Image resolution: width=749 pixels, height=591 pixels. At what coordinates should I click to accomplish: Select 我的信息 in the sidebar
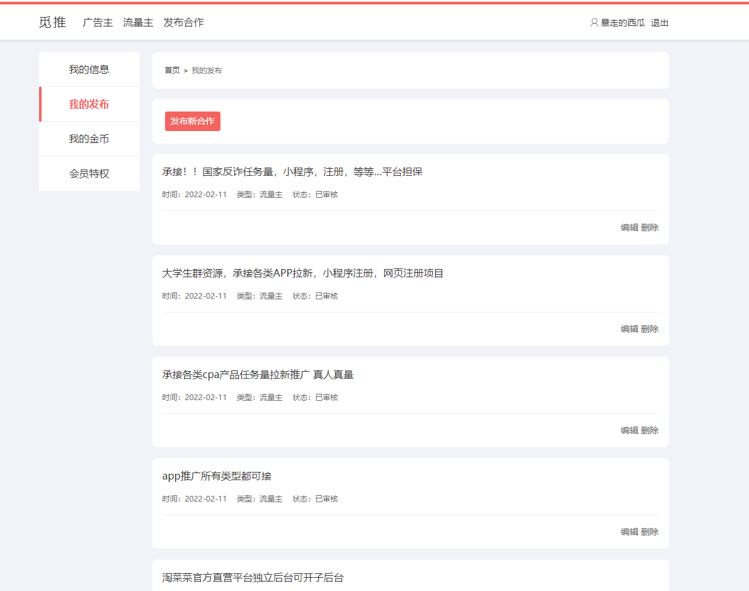(x=89, y=69)
